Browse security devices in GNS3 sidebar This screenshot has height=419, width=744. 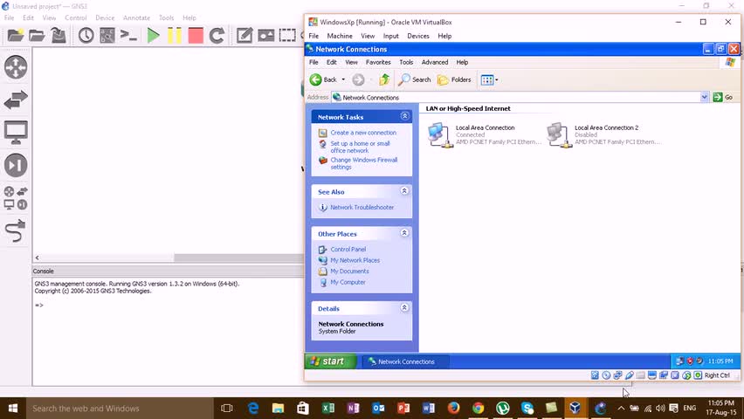(x=16, y=165)
